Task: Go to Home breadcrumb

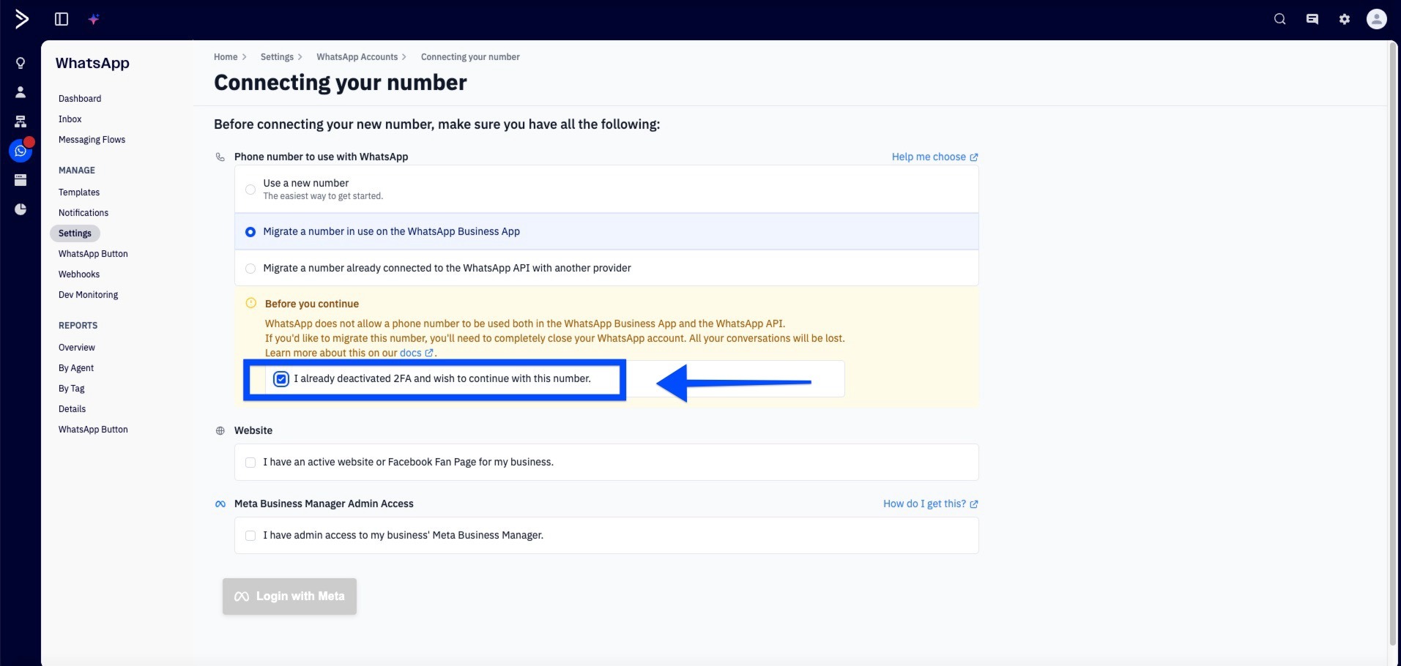Action: tap(226, 57)
